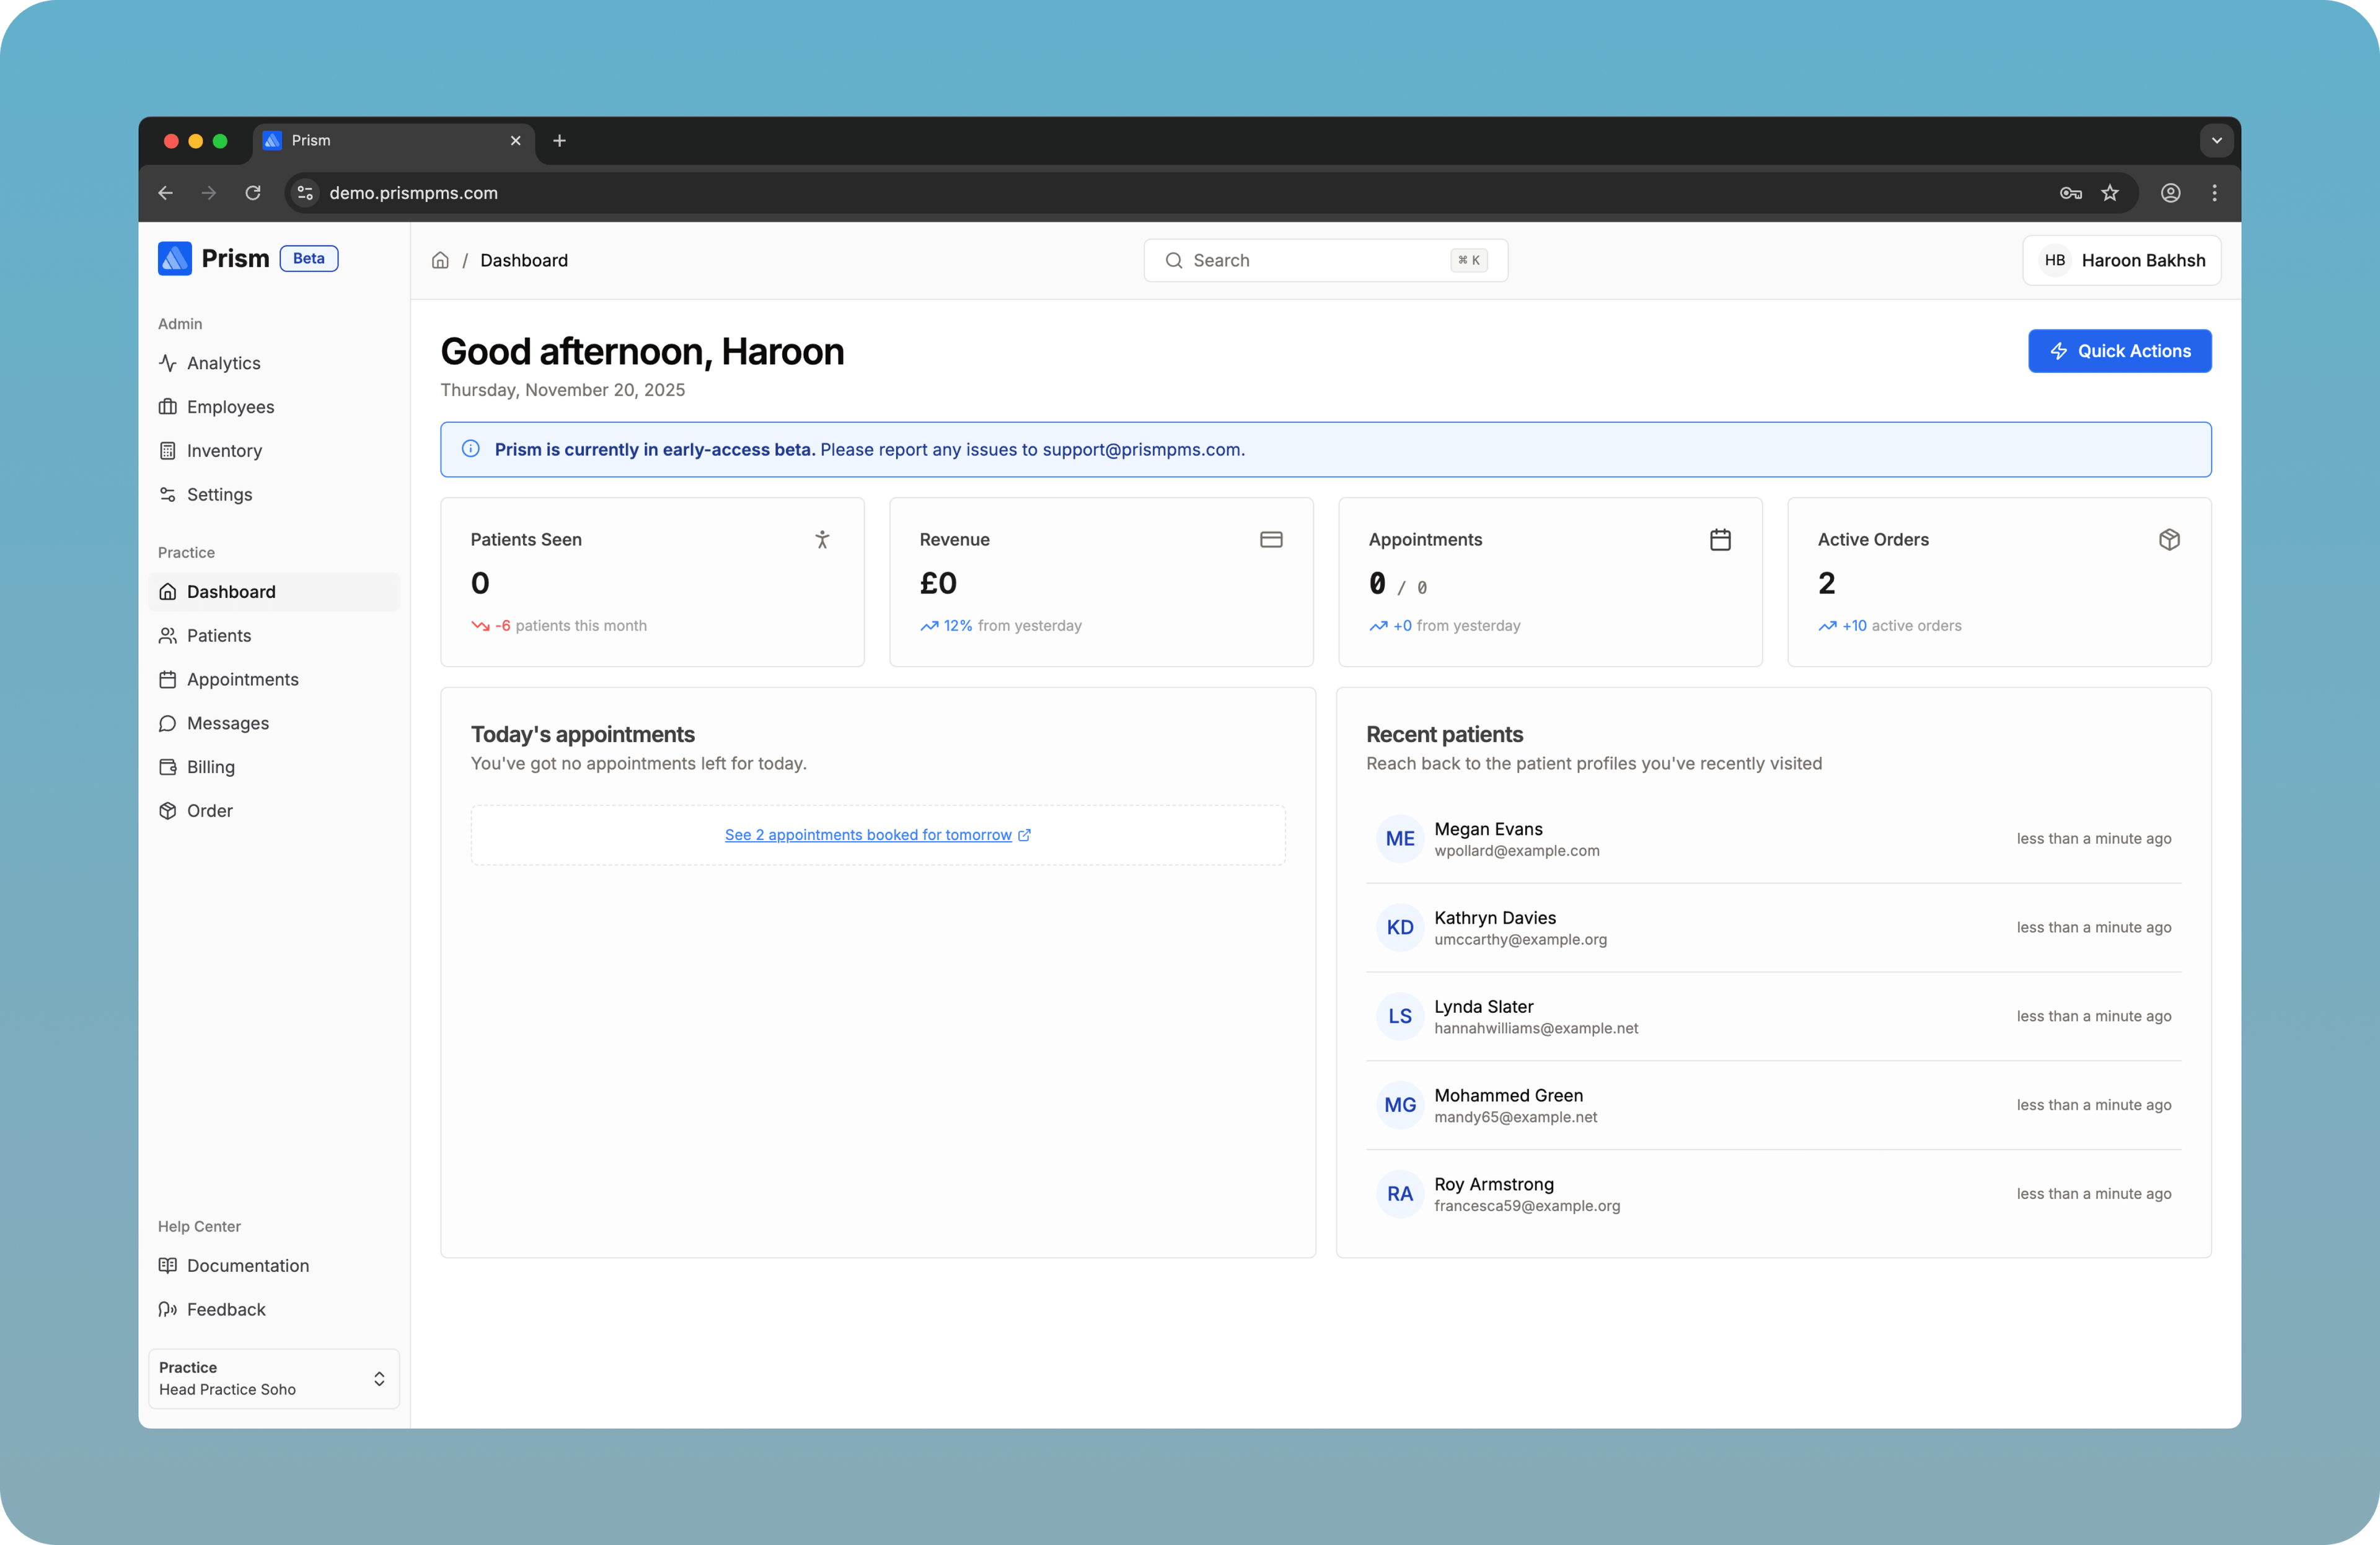Click the Quick Actions button
The height and width of the screenshot is (1545, 2380).
pos(2119,351)
